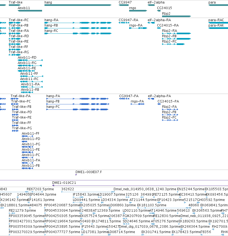
Task: Click EST SD24646.5prime
Action: pos(136,221)
